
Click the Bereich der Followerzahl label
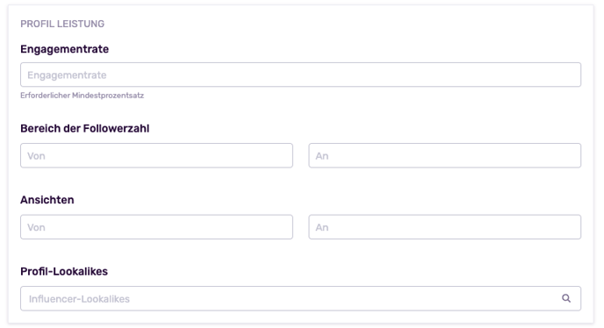pos(85,129)
